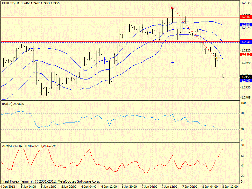
Task: Click the RSI scale value 70
Action: (x=242, y=113)
